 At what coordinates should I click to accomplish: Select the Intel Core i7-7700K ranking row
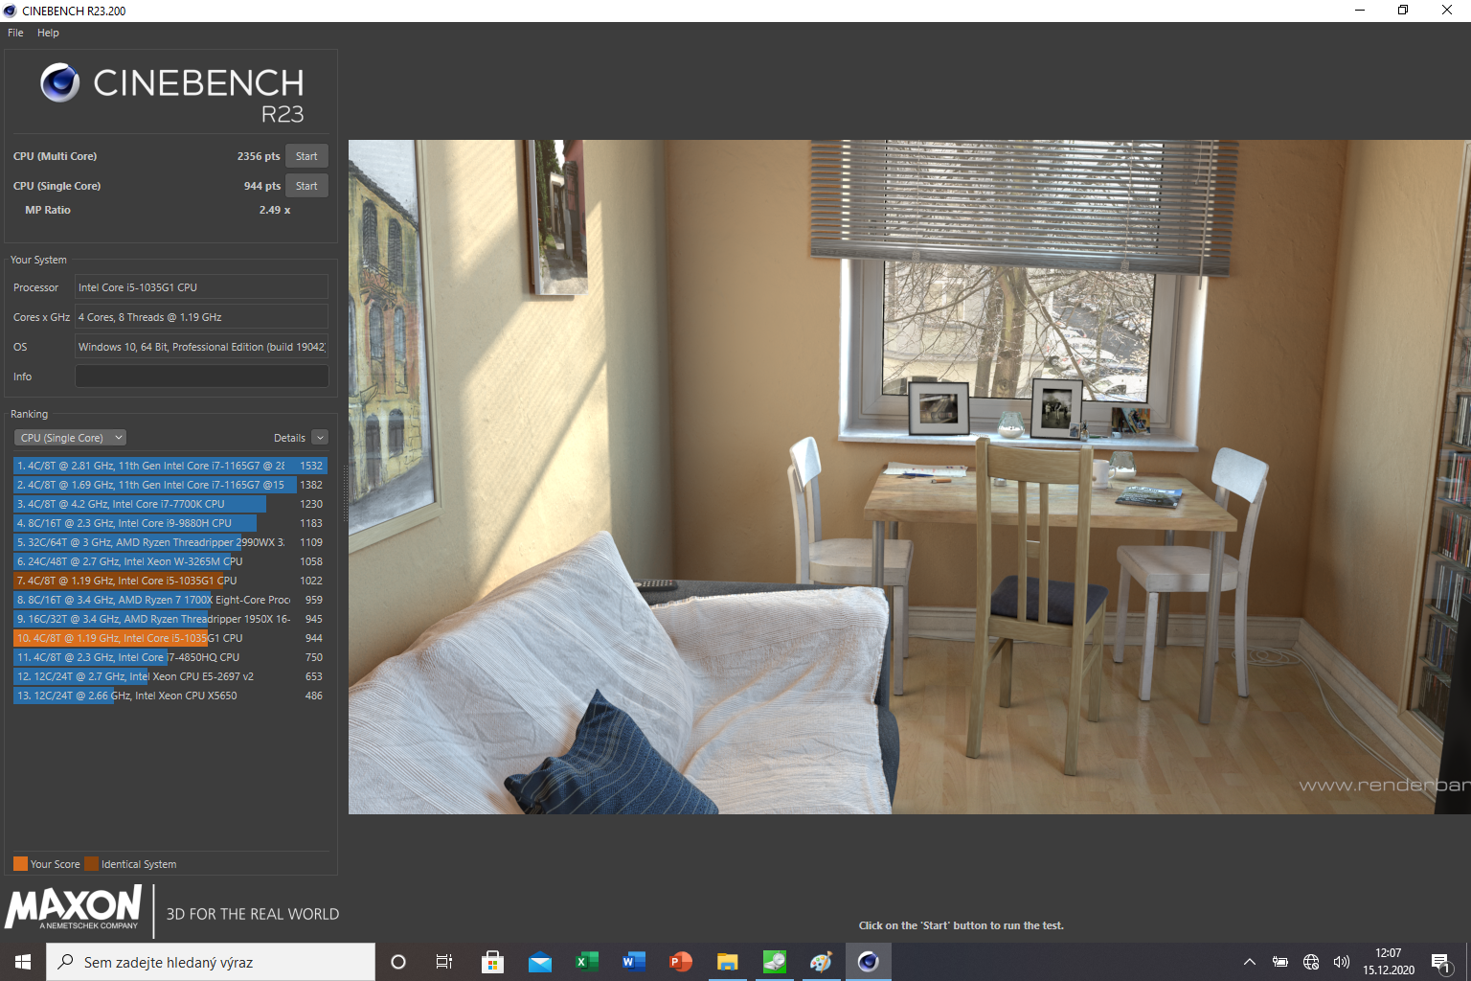170,504
